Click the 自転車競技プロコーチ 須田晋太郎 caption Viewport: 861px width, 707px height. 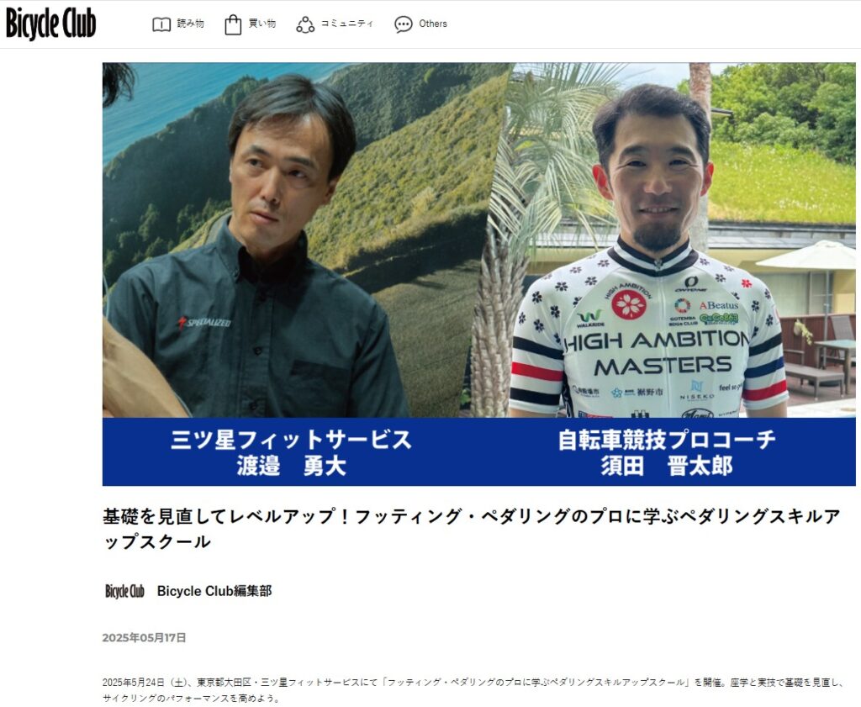pyautogui.click(x=667, y=452)
